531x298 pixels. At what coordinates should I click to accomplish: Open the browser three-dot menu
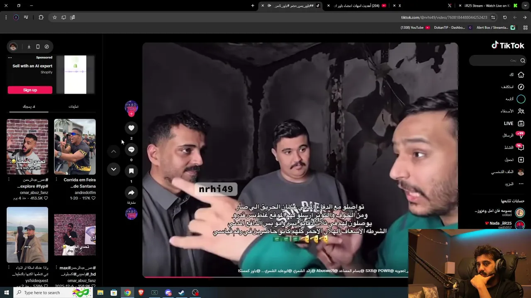[6, 17]
